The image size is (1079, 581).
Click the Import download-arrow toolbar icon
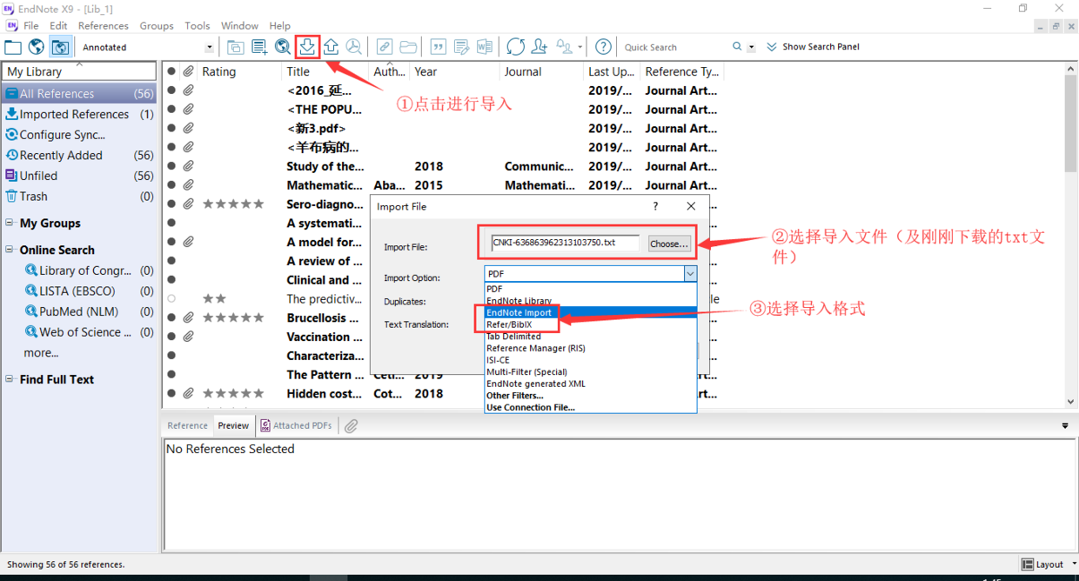click(307, 47)
